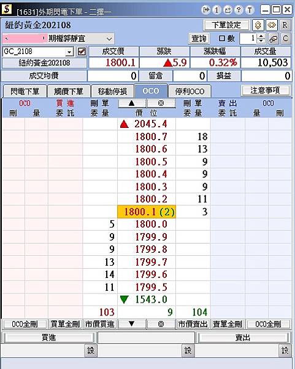The height and width of the screenshot is (369, 295).
Task: Click the pin window icon in title bar
Action: point(228,10)
